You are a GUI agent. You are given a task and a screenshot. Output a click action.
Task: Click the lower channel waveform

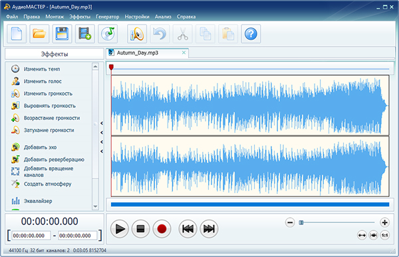250,166
